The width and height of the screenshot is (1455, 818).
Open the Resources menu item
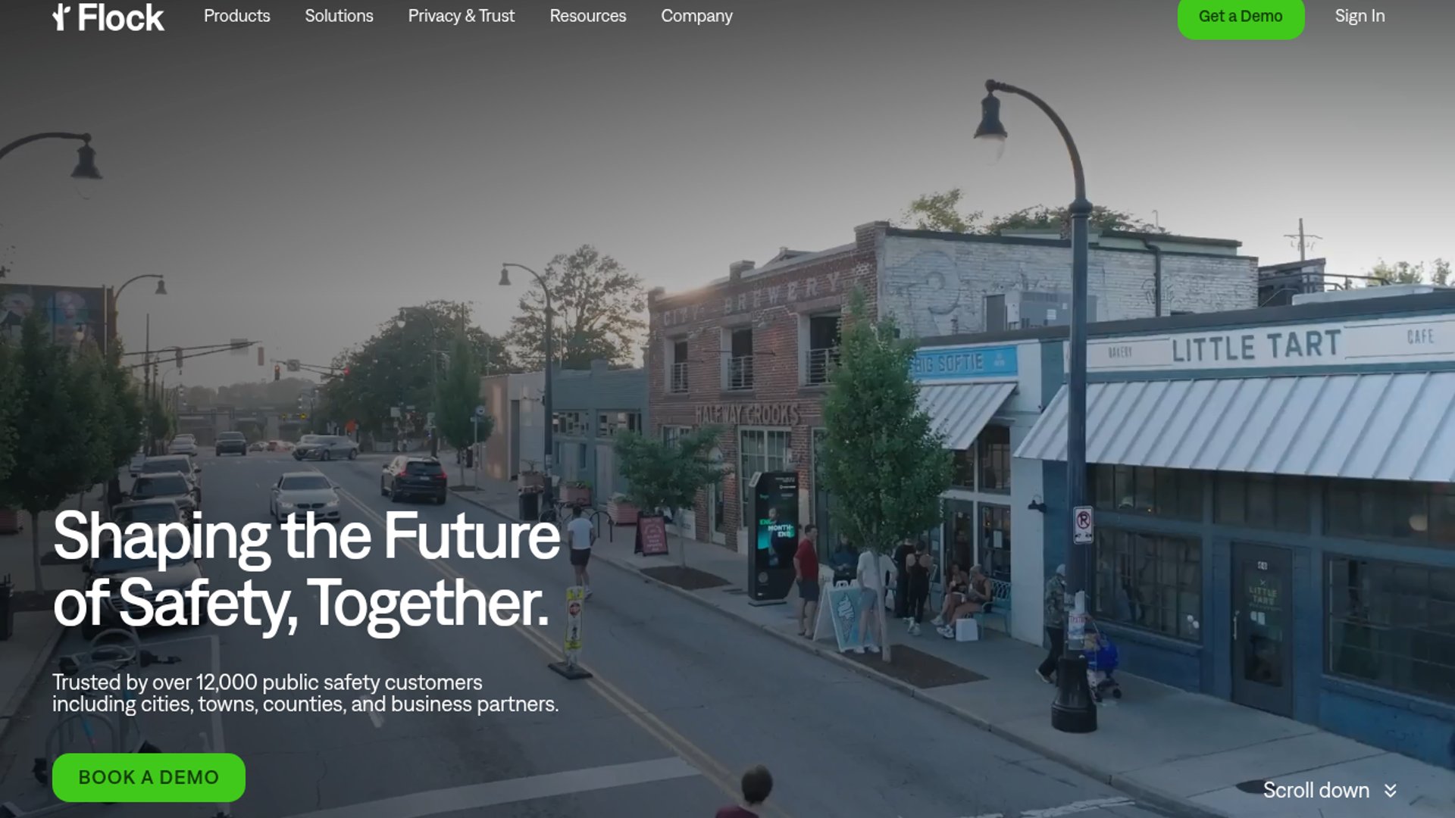587,16
